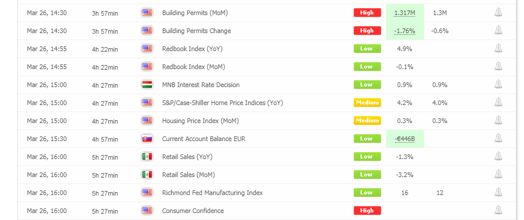Enable alert bell for Building Permits Change
The height and width of the screenshot is (220, 524).
[x=498, y=31]
